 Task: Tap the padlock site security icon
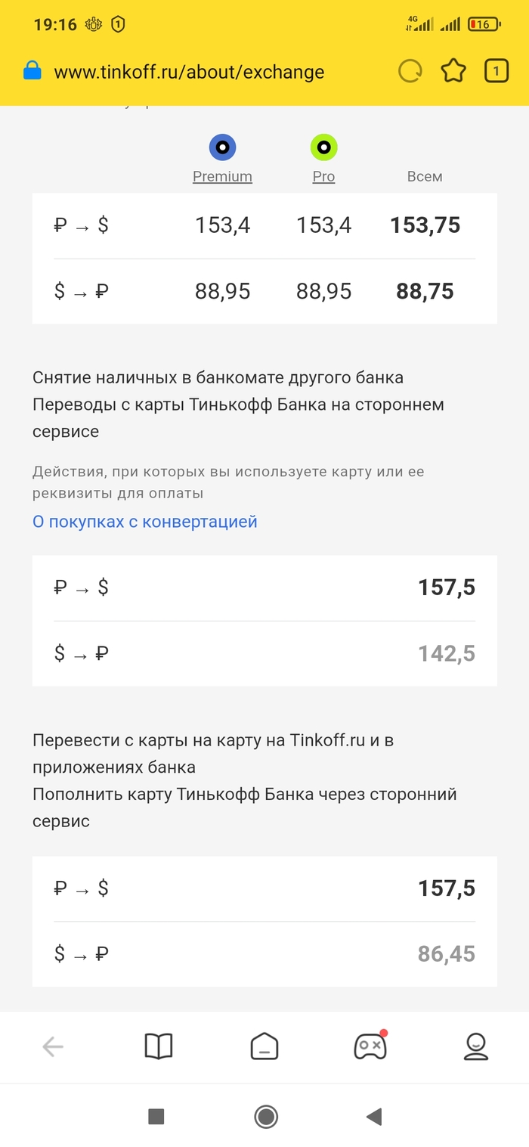pos(32,72)
